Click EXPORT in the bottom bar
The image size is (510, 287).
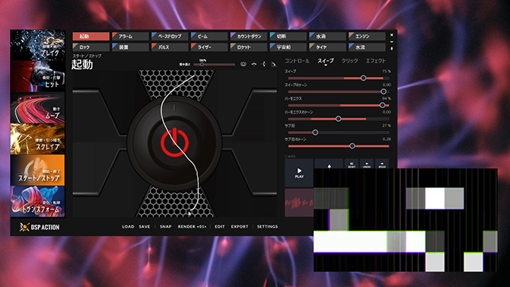239,226
